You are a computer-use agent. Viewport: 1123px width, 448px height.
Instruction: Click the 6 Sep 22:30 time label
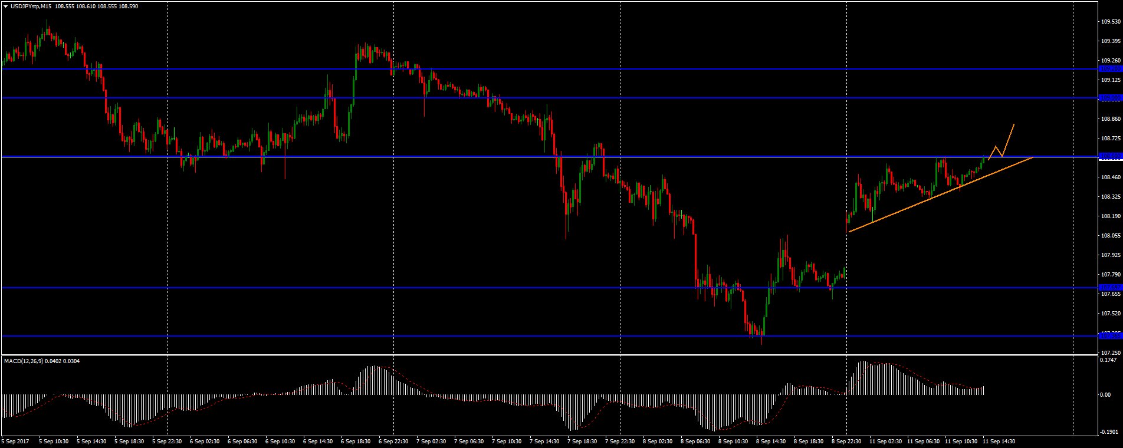coord(393,441)
